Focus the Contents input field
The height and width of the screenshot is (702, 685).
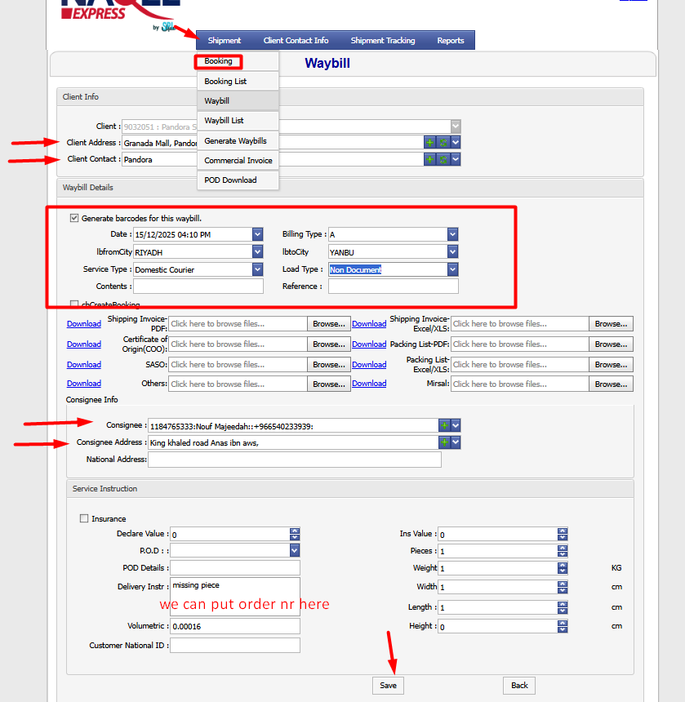coord(198,286)
